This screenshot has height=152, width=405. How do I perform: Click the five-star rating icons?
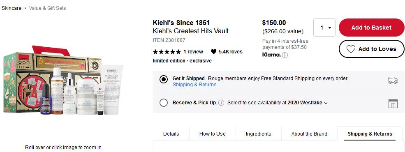click(167, 52)
